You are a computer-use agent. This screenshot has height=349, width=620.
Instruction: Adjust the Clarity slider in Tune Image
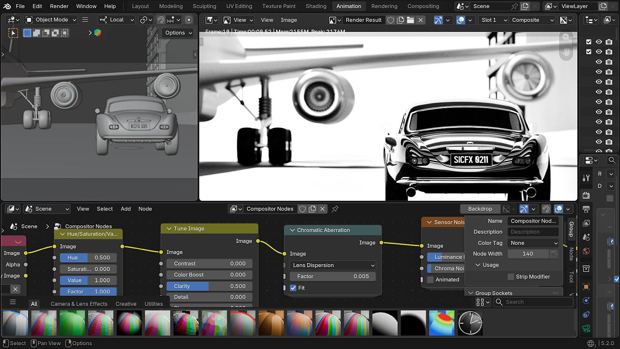[x=210, y=286]
